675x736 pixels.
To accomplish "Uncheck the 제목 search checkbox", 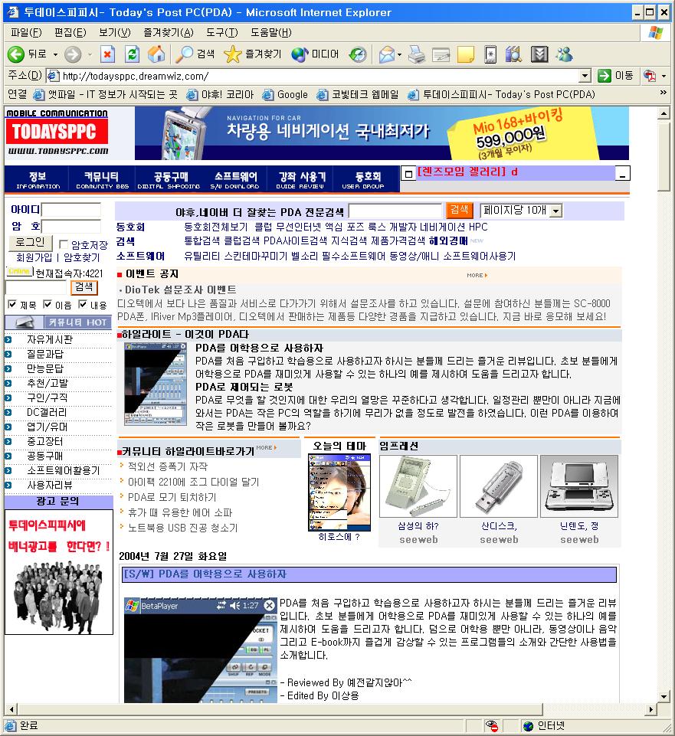I will click(x=12, y=305).
